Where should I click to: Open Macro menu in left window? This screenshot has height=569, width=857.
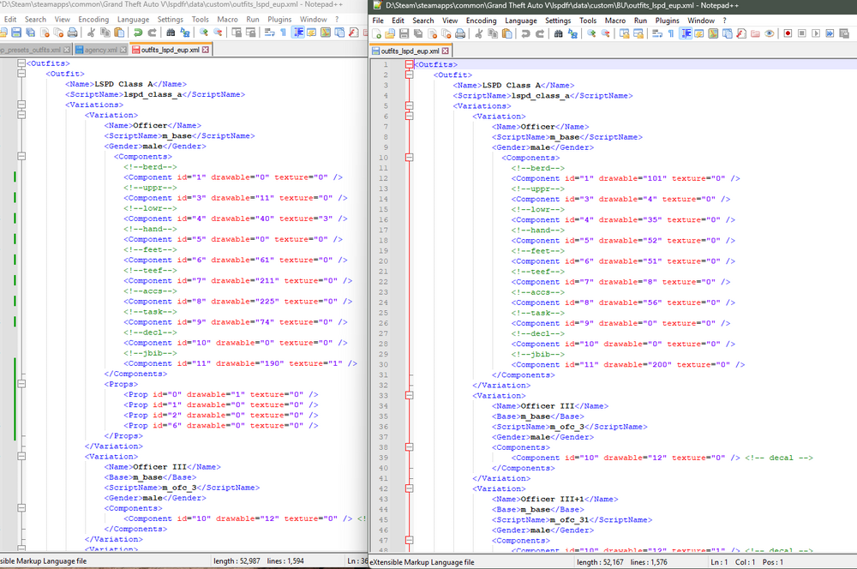(227, 19)
